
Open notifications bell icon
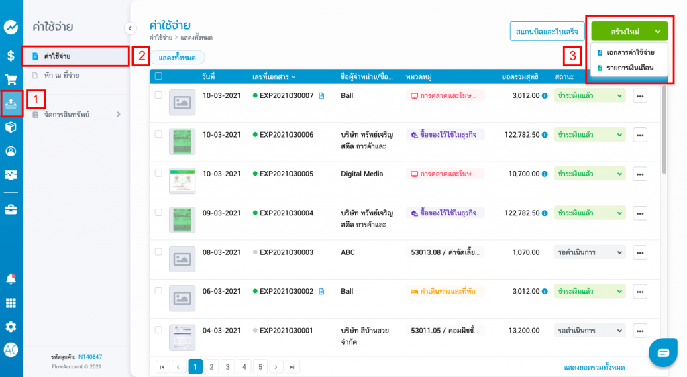click(11, 278)
